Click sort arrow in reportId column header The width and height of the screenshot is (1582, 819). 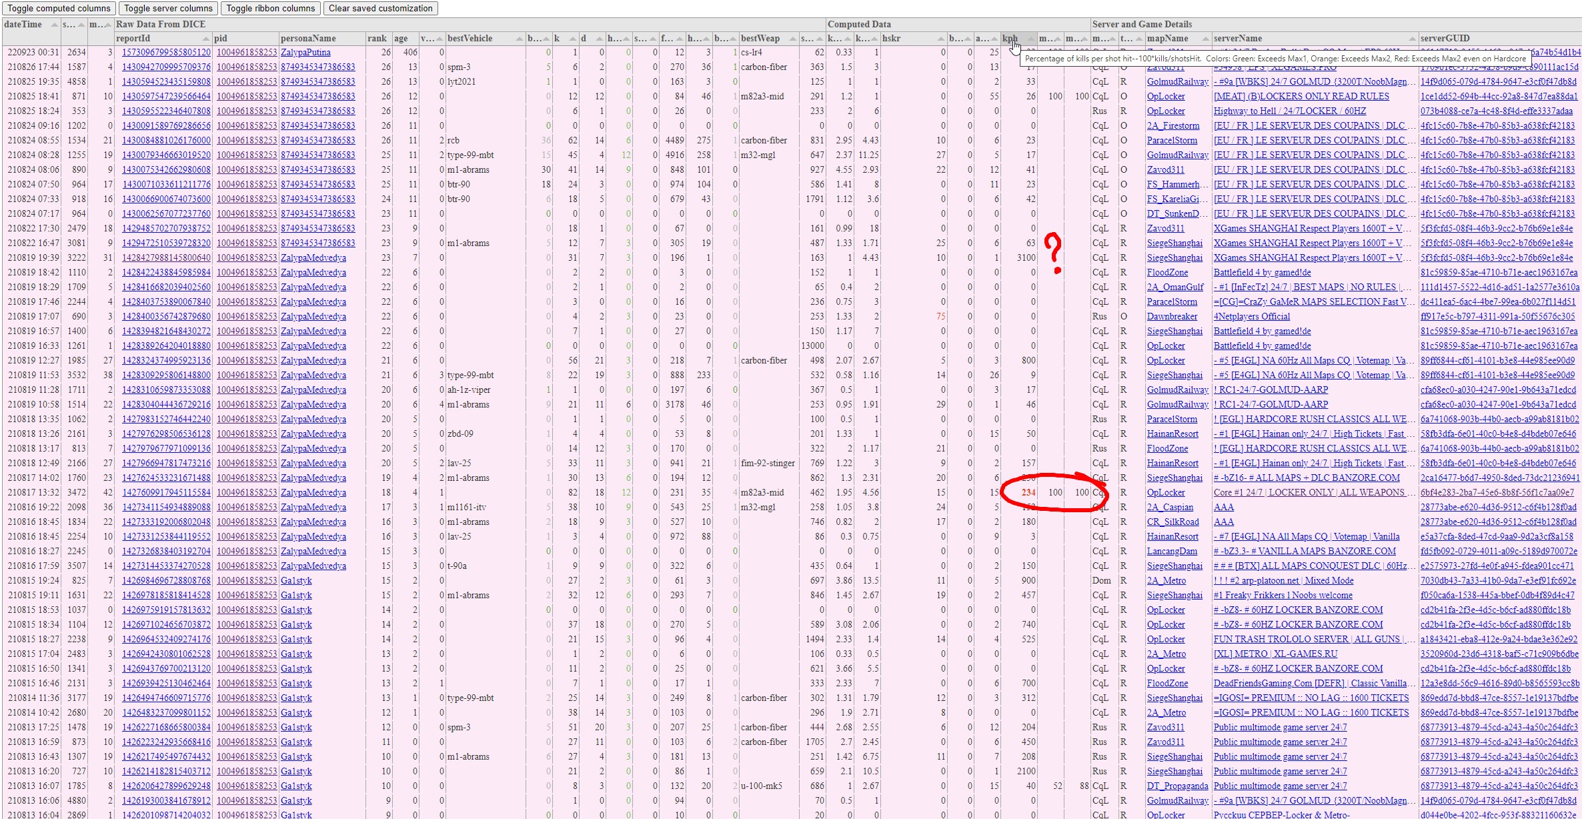point(205,39)
